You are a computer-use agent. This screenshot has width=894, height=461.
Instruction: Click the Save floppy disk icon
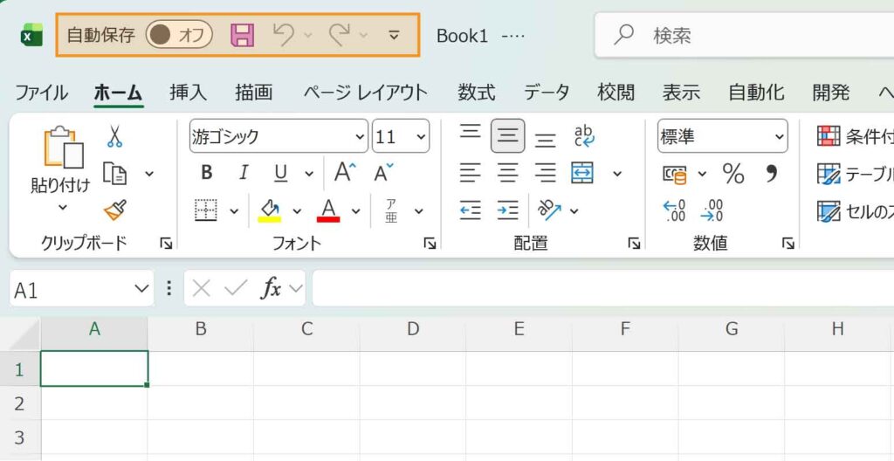pos(242,35)
